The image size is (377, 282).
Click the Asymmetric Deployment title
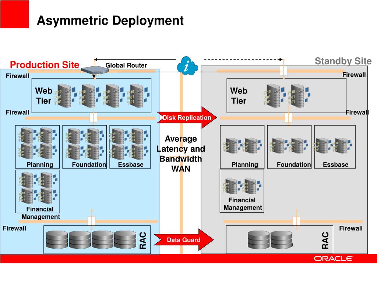pyautogui.click(x=110, y=21)
